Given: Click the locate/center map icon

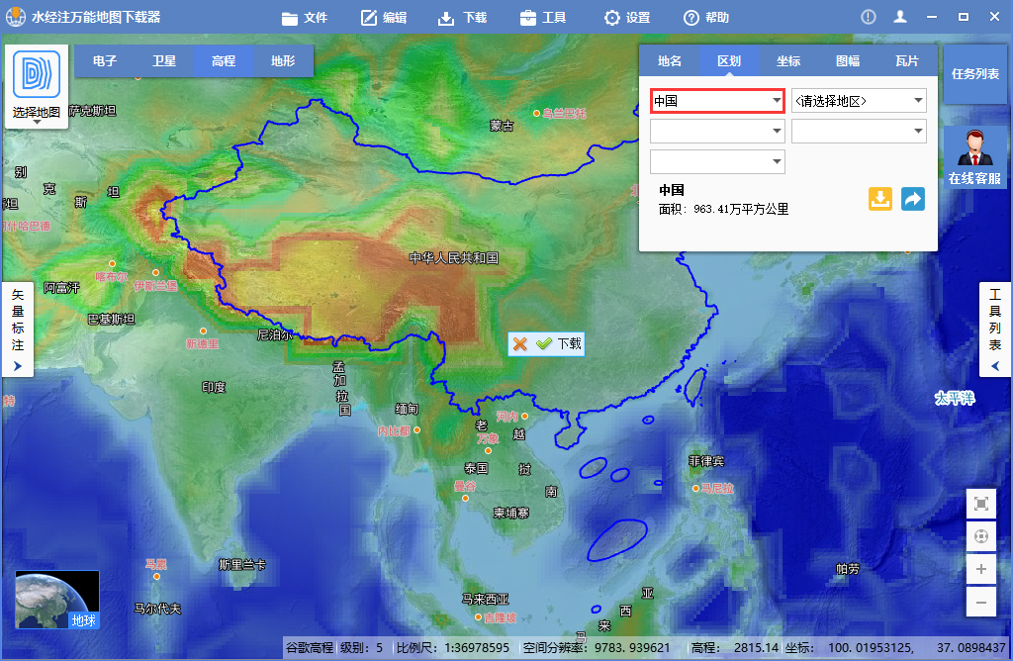Looking at the screenshot, I should point(980,536).
